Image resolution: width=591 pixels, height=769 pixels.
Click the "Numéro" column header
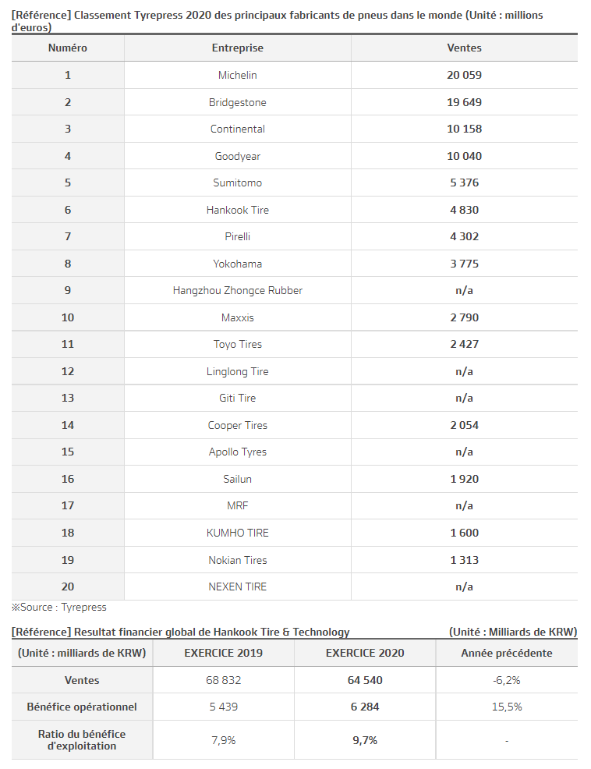point(68,48)
